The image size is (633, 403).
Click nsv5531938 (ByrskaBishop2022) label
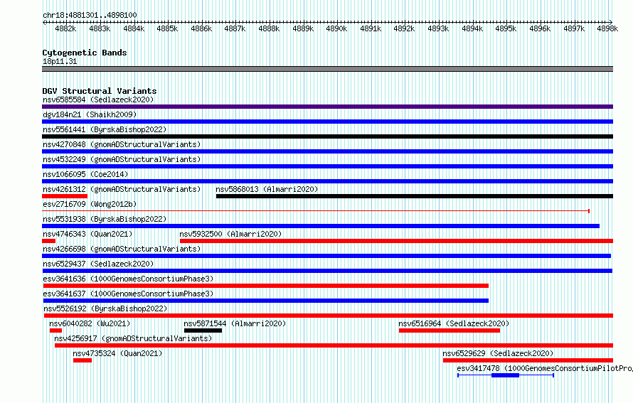coord(105,219)
